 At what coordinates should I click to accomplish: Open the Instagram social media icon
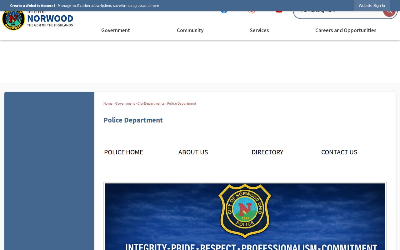point(252,12)
